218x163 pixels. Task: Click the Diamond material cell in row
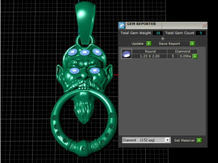click(x=183, y=51)
